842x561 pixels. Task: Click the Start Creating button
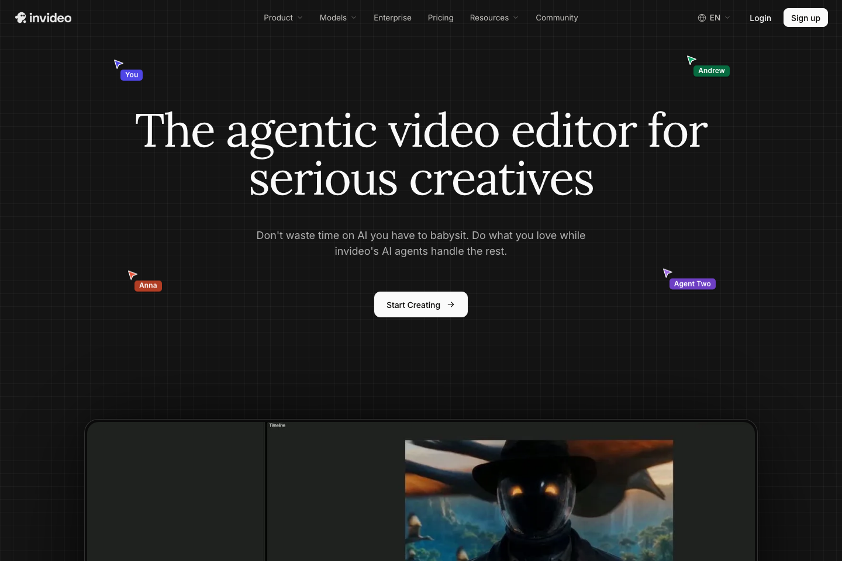click(x=421, y=304)
